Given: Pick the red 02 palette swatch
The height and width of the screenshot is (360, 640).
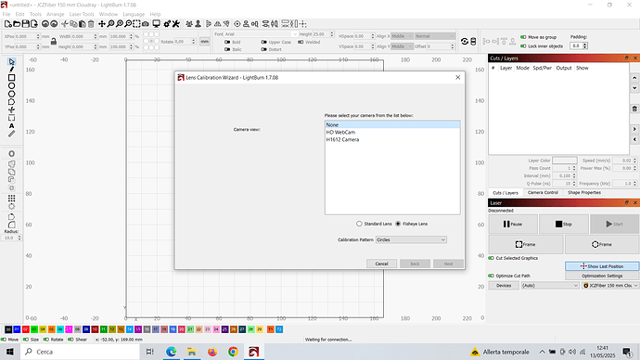Looking at the screenshot, I should (26, 329).
